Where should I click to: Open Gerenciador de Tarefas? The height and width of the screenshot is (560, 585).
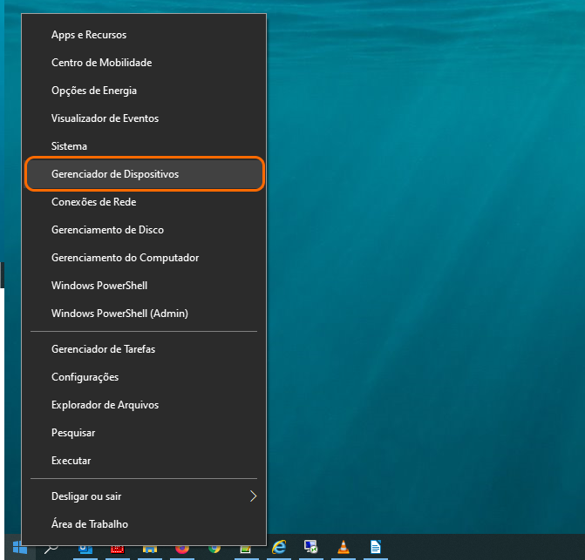(144, 349)
